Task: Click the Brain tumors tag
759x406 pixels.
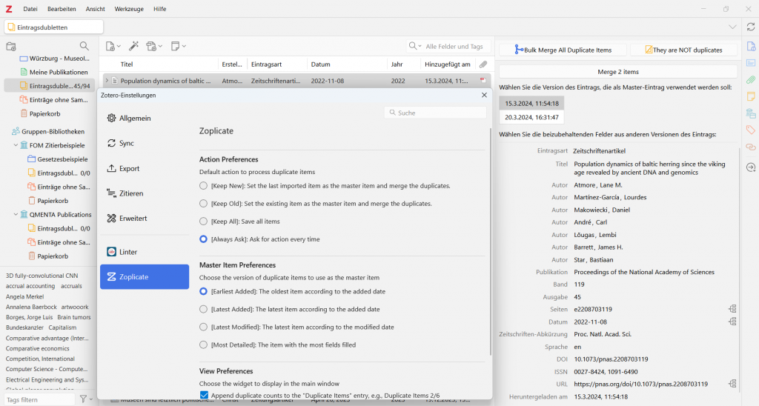Action: 74,317
